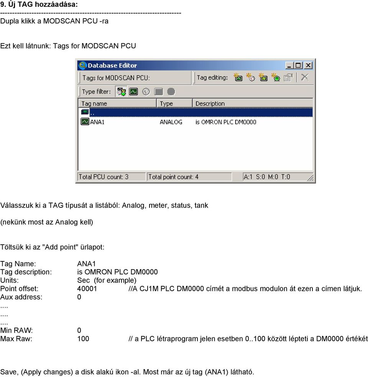Image resolution: width=368 pixels, height=377 pixels.
Task: Click the analog icon beside ANA1
Action: click(85, 121)
